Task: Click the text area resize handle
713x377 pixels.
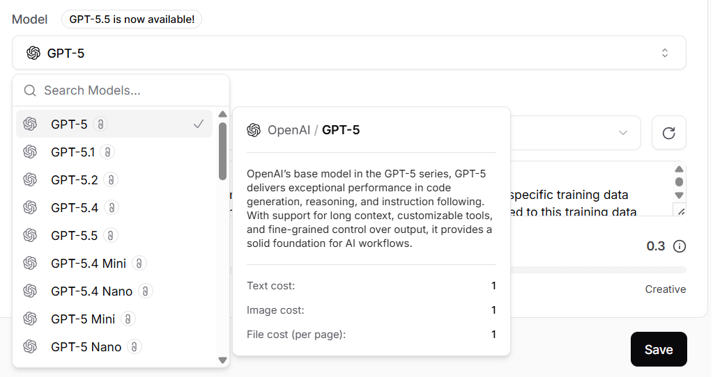Action: 680,211
